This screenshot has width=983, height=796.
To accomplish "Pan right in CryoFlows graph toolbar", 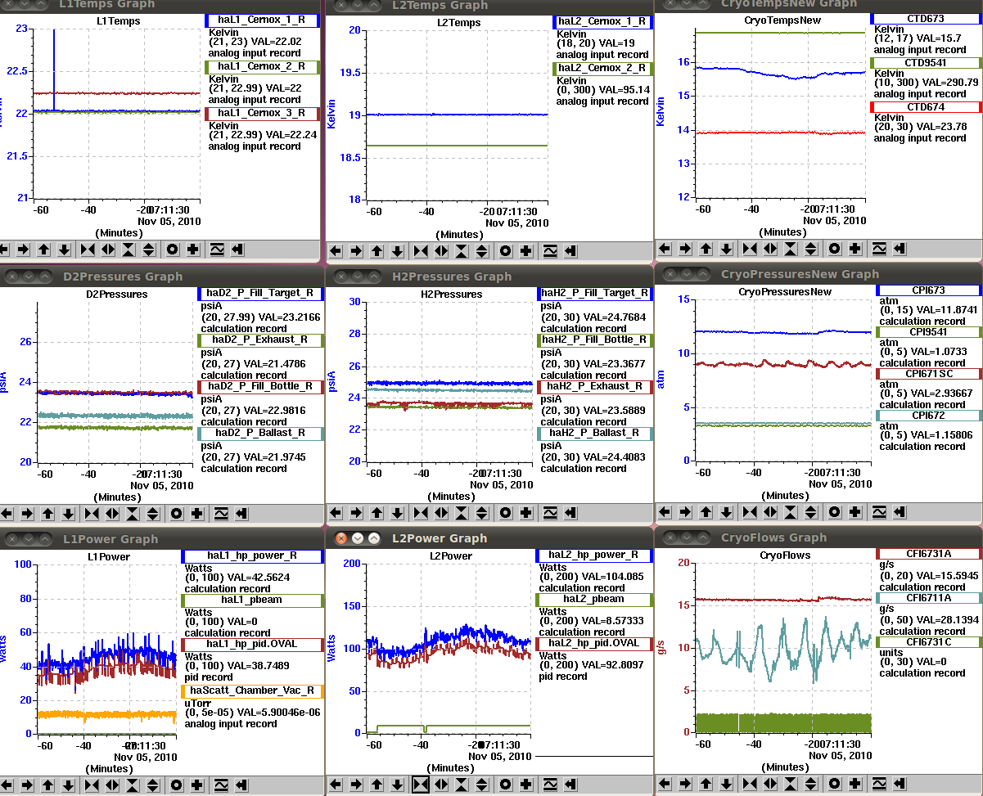I will click(x=685, y=784).
